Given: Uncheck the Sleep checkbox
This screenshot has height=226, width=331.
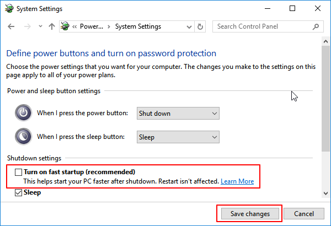Looking at the screenshot, I should (18, 192).
